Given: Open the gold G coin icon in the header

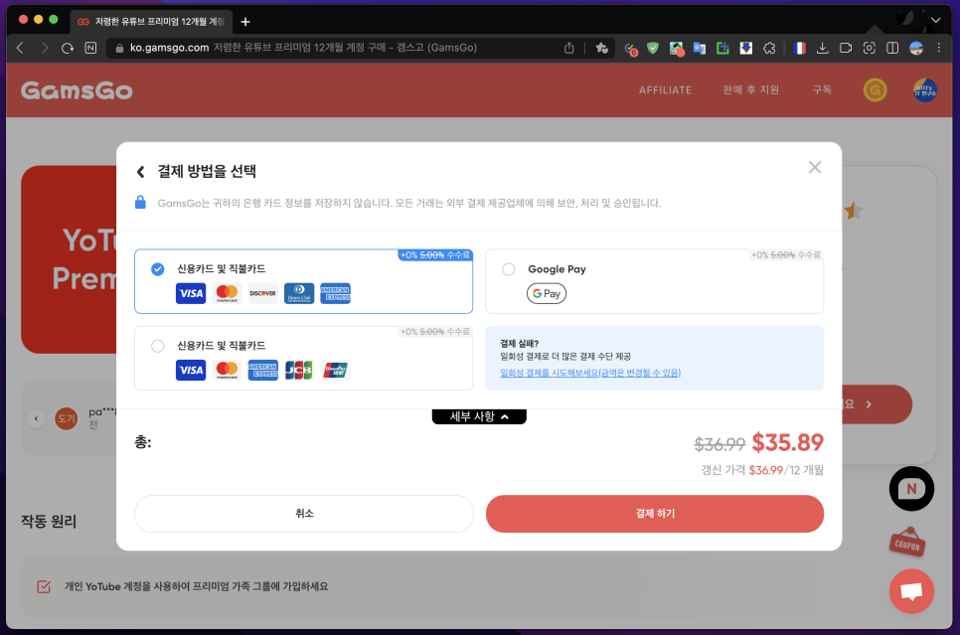Looking at the screenshot, I should point(875,90).
